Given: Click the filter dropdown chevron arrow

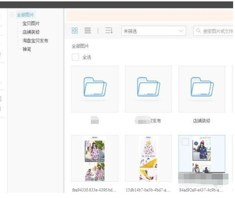Looking at the screenshot, I should (181, 31).
